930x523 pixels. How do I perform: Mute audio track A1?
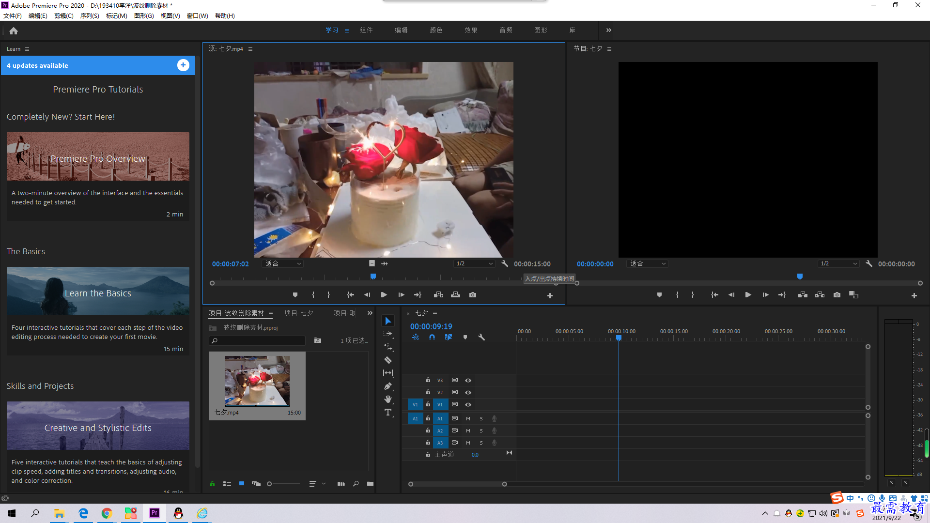468,418
